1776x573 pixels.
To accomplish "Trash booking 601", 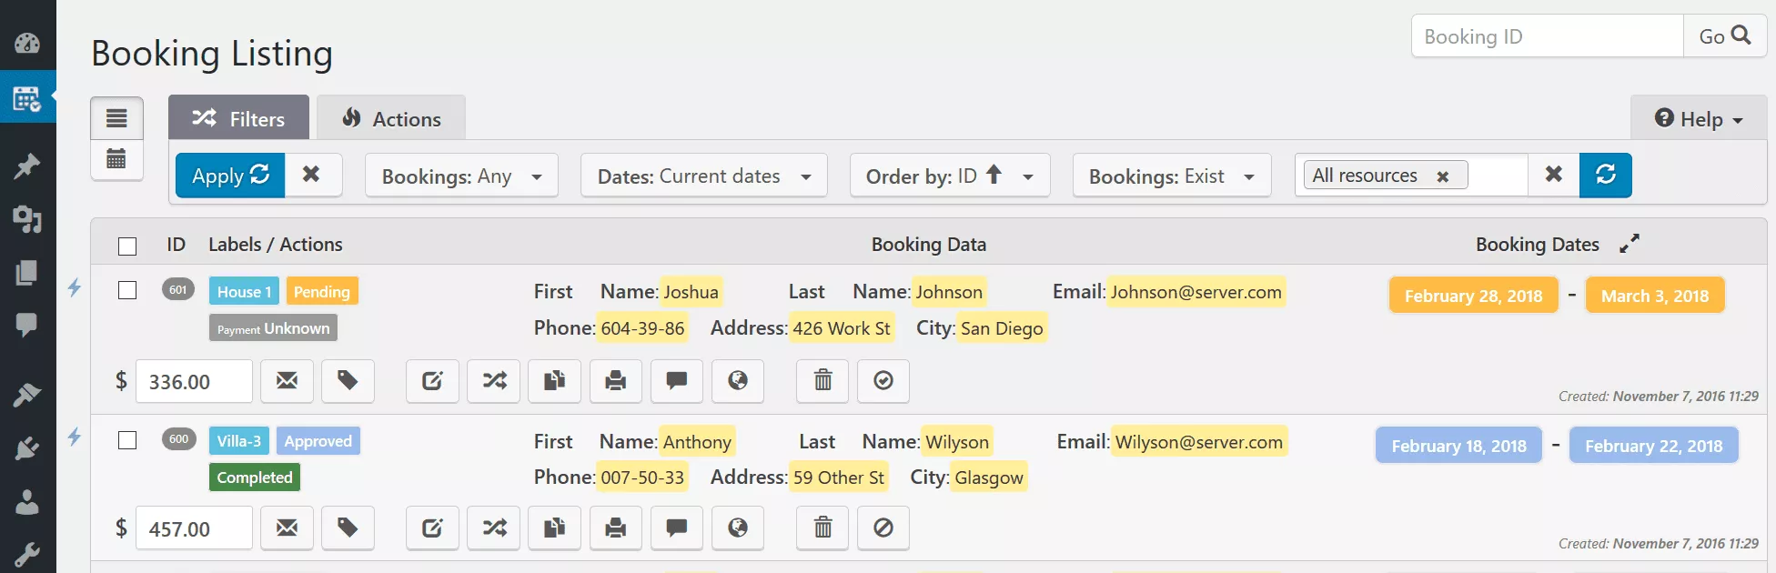I will pyautogui.click(x=822, y=380).
